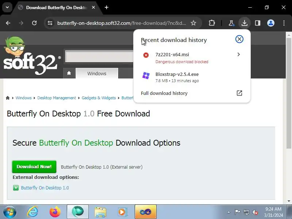Click the breadcrumb home icon
This screenshot has height=219, width=292.
[x=8, y=98]
